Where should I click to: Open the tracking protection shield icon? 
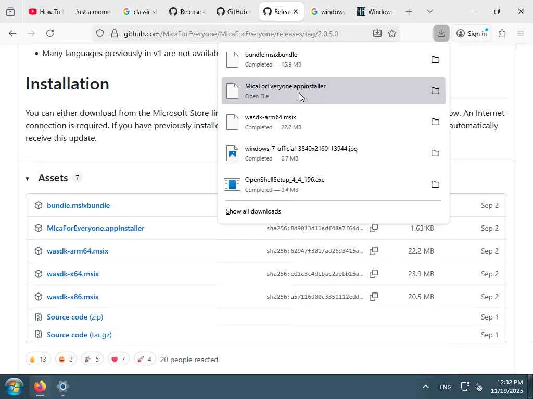click(x=99, y=33)
